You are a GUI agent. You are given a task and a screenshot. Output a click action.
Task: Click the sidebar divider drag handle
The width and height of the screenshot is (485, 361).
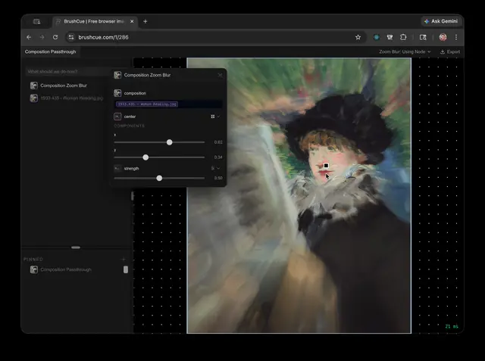tap(76, 247)
